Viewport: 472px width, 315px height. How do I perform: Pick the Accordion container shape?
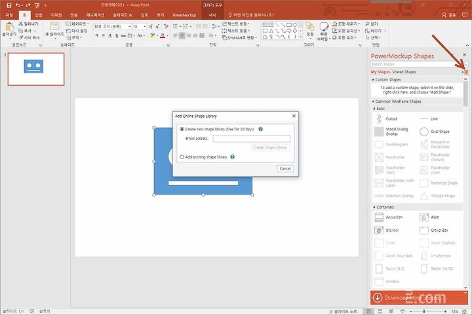(389, 217)
